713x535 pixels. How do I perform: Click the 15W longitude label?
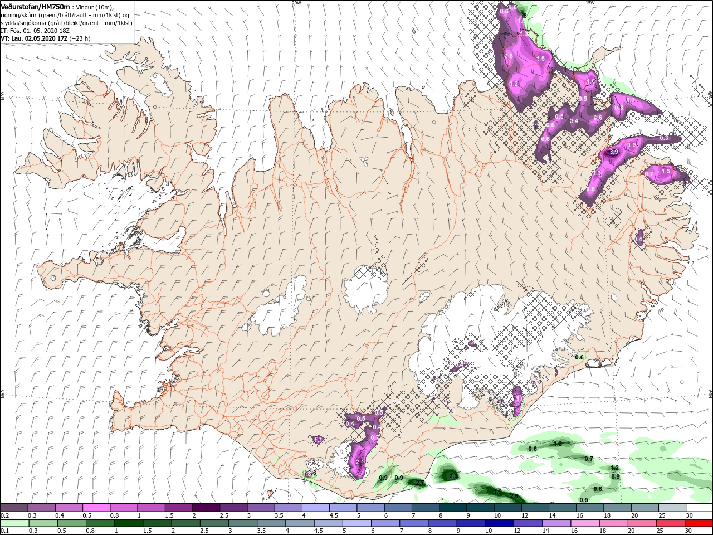(590, 2)
